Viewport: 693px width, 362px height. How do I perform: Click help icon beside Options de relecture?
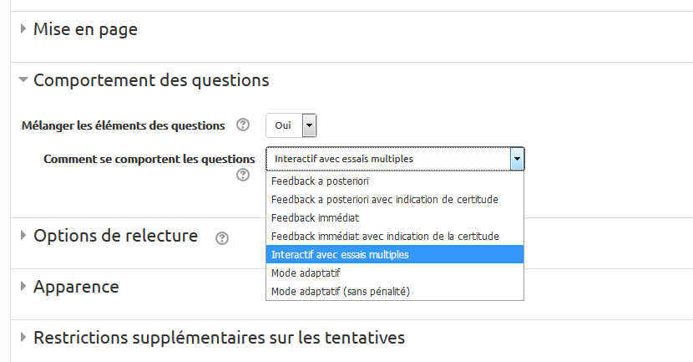(221, 238)
